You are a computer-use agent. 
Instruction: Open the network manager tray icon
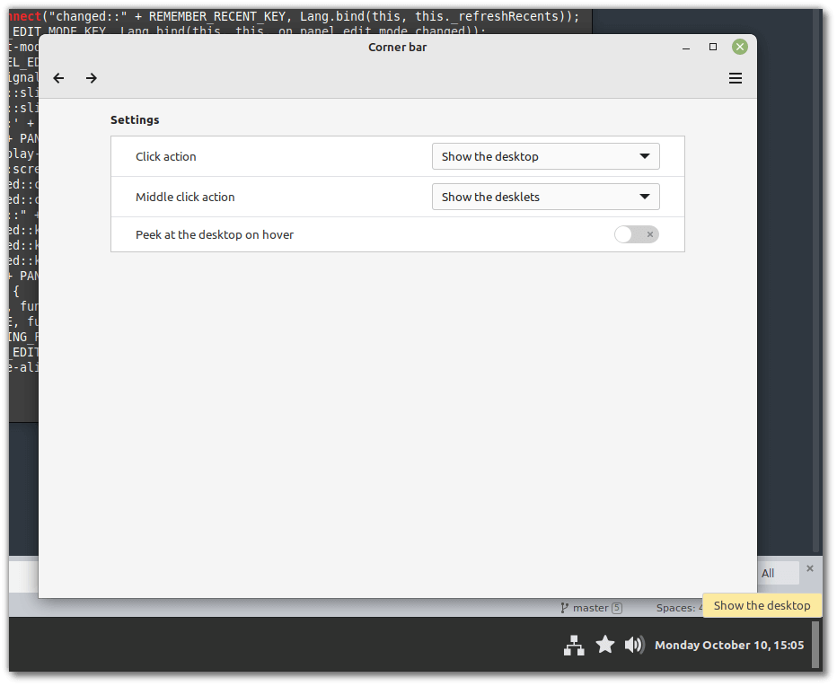pos(574,645)
